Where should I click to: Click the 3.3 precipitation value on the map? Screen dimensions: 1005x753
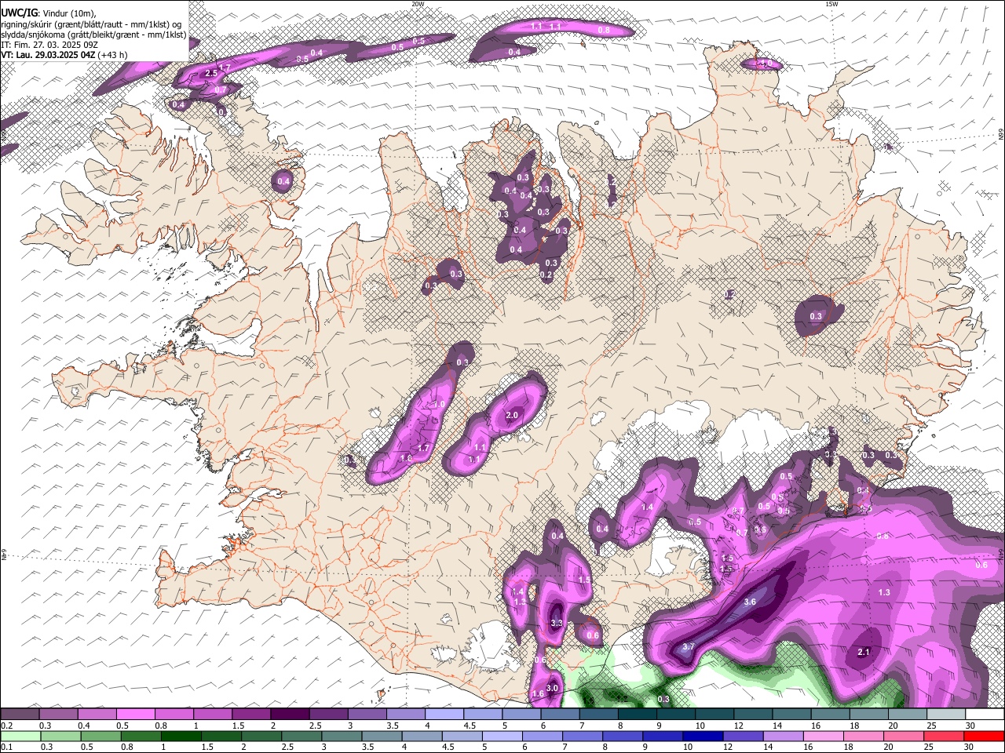(x=557, y=623)
